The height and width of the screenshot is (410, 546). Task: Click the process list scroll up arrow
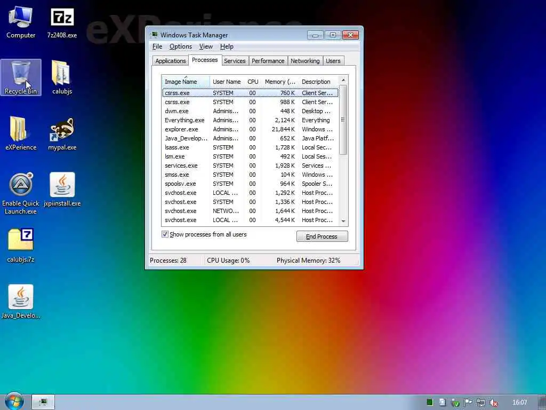343,80
